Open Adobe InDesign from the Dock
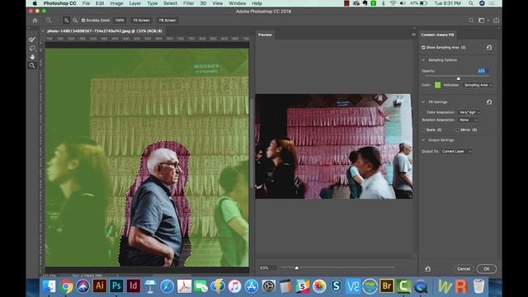528x297 pixels. tap(134, 286)
